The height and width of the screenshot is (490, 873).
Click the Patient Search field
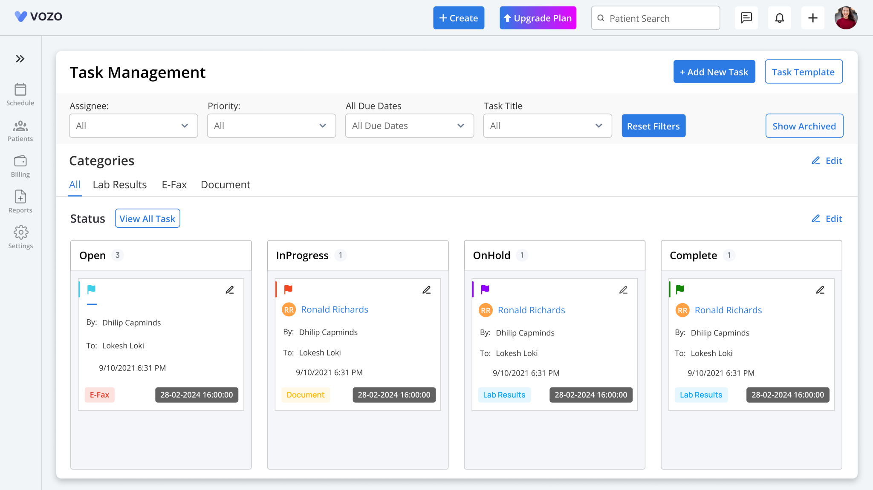[655, 18]
